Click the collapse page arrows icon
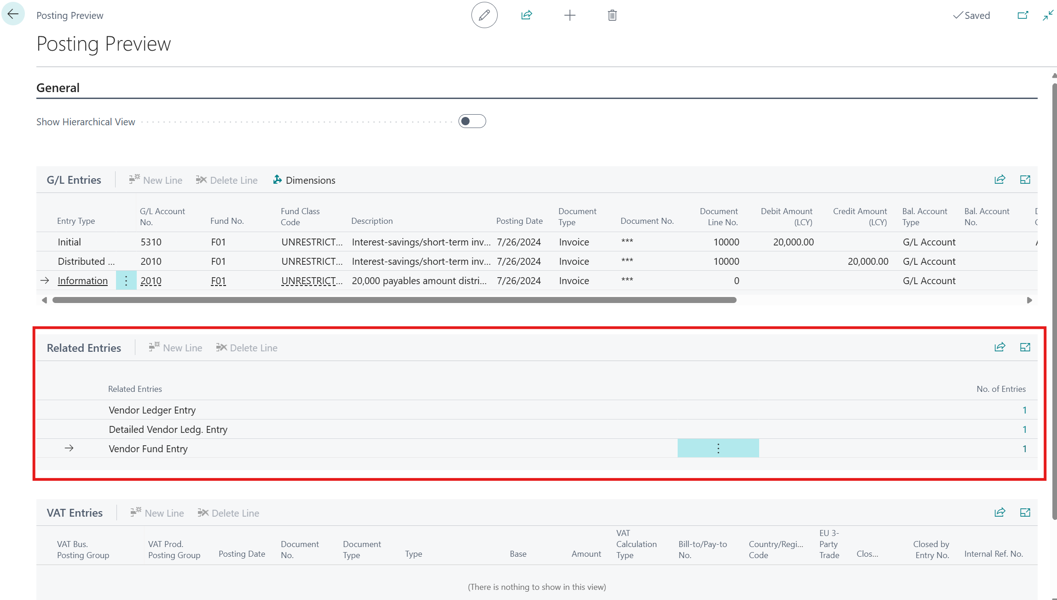 (x=1048, y=15)
